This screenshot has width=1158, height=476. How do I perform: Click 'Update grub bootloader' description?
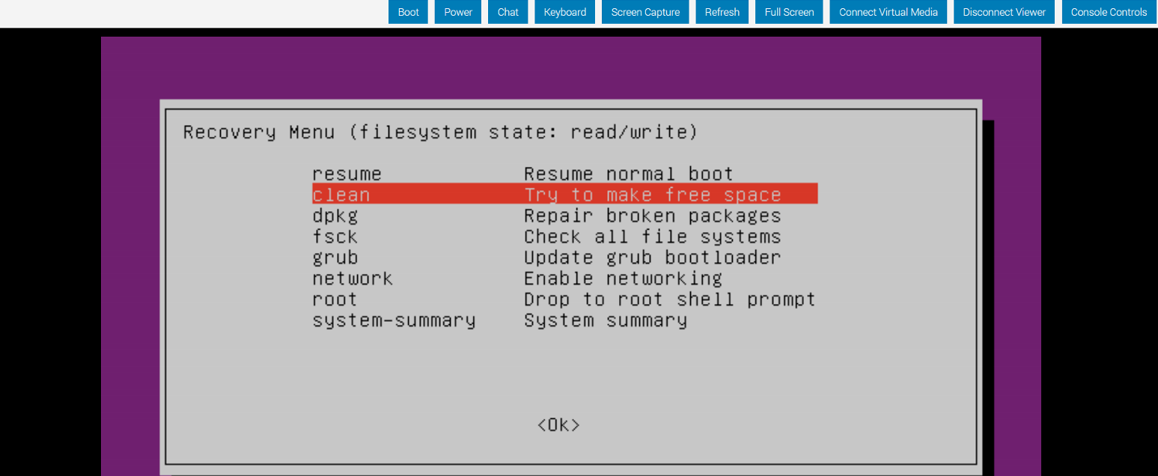click(653, 257)
